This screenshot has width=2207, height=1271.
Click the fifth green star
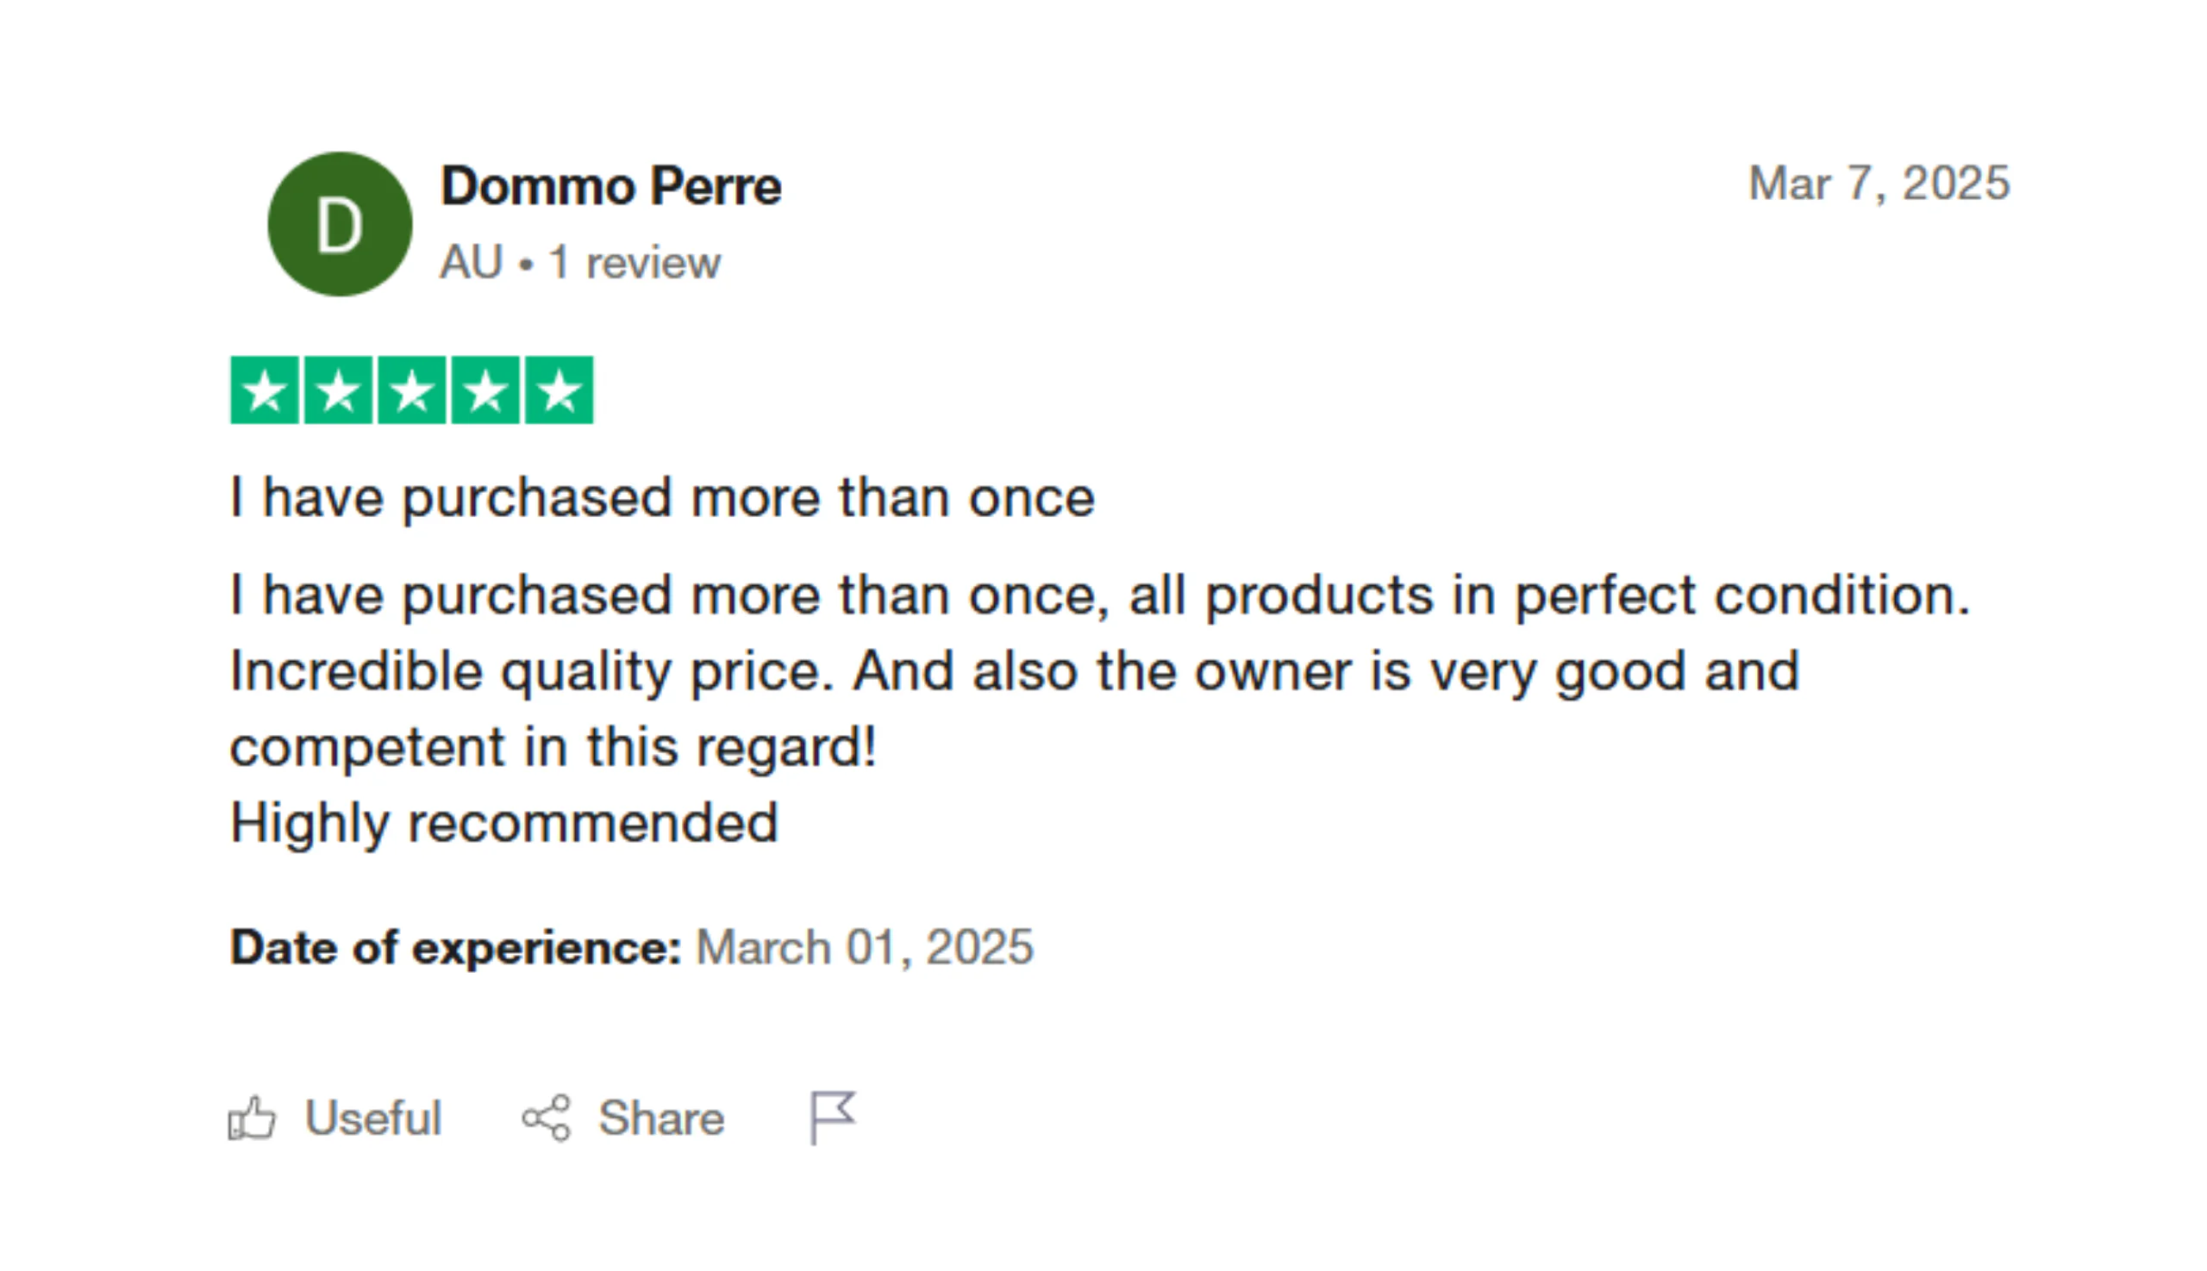pyautogui.click(x=559, y=390)
